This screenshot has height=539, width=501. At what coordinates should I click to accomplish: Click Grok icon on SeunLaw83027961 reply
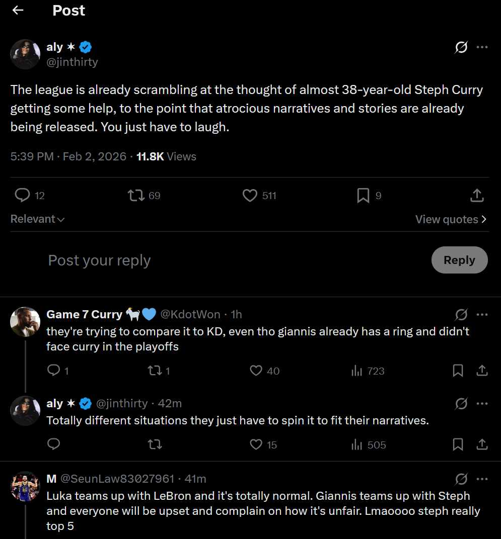pos(461,479)
